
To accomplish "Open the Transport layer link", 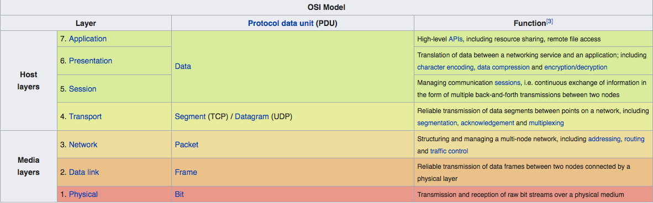I will (x=86, y=116).
